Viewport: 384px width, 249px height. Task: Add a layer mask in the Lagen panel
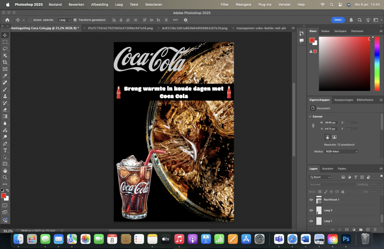pyautogui.click(x=347, y=230)
